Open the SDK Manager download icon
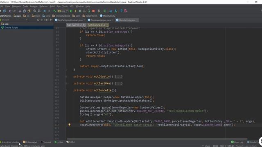 tap(116, 11)
